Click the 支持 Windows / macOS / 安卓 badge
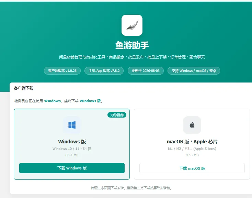Viewport: 252px width, 198px height. [194, 71]
